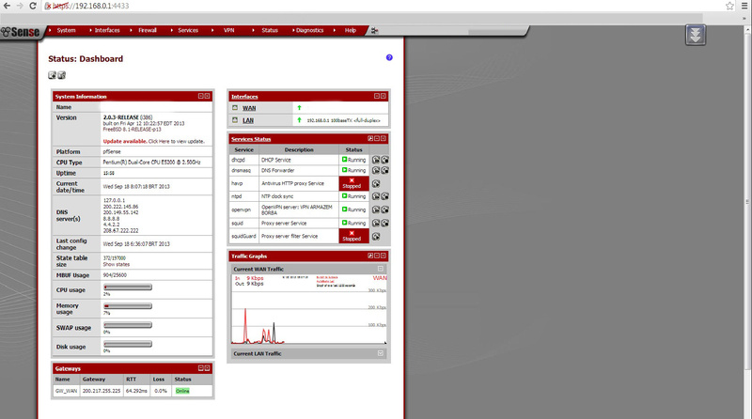Minimize the Gateways widget

point(201,368)
